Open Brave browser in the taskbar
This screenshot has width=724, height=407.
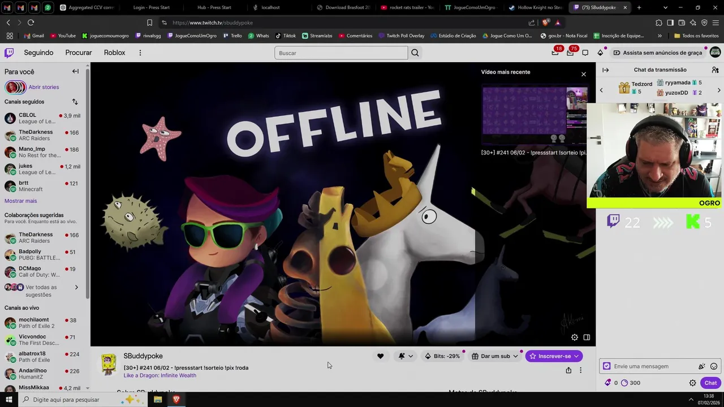(176, 400)
